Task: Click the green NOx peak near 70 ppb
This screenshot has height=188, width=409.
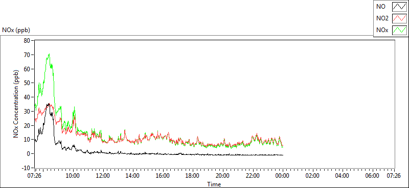Action: coord(49,54)
